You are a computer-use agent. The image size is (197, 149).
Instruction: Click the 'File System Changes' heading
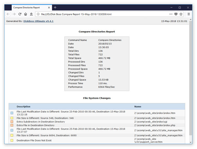[97, 98]
